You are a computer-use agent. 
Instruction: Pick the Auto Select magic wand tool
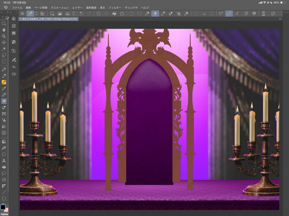(x=4, y=49)
